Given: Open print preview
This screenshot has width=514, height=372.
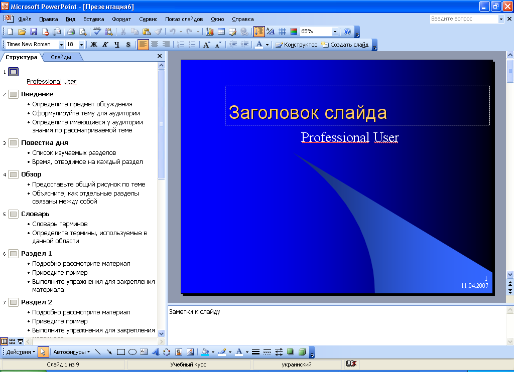Looking at the screenshot, I should coord(83,32).
